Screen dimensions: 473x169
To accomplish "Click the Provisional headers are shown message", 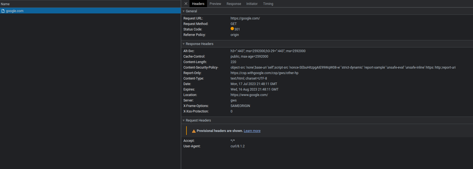I will (220, 131).
